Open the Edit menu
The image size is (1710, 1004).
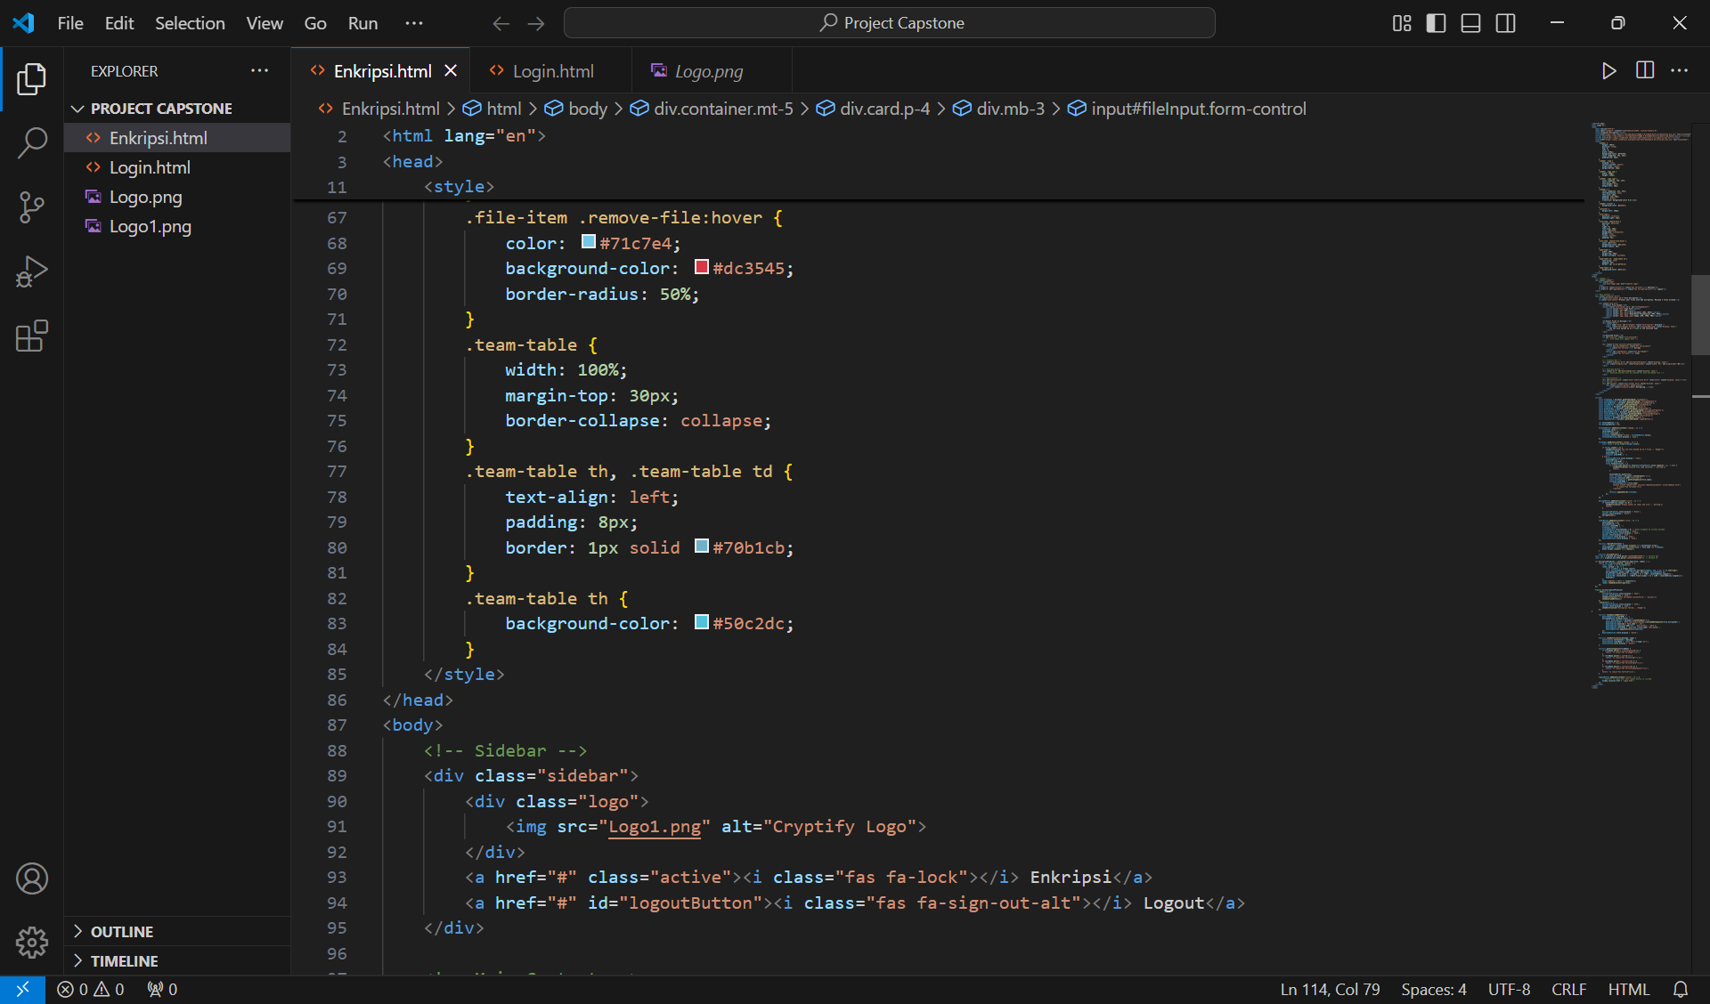tap(119, 23)
